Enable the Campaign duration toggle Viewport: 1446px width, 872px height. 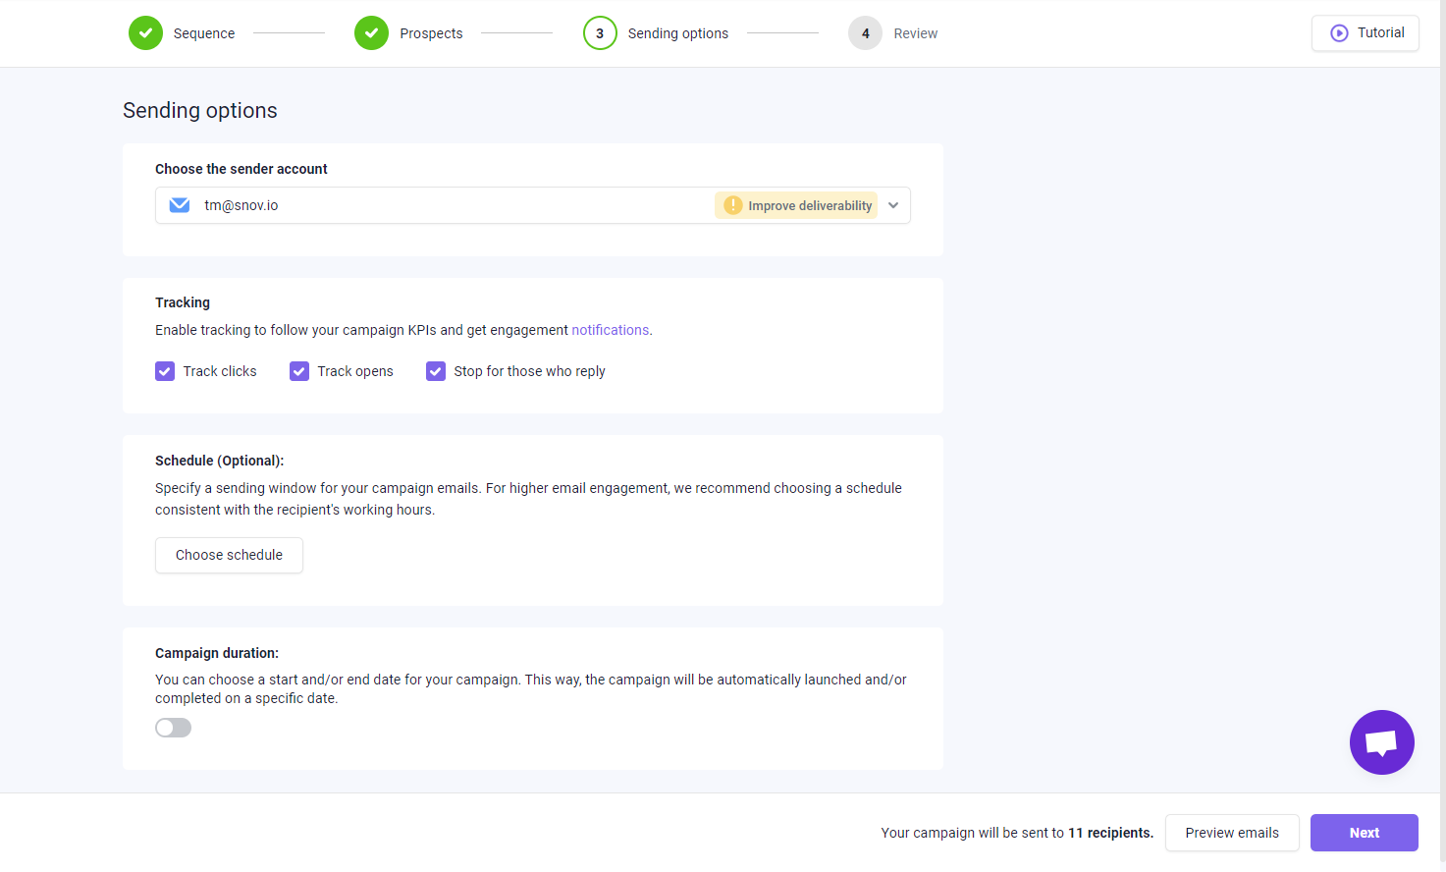coord(173,728)
